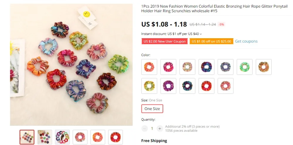
Task: Click the quantity number input field
Action: [x=152, y=128]
